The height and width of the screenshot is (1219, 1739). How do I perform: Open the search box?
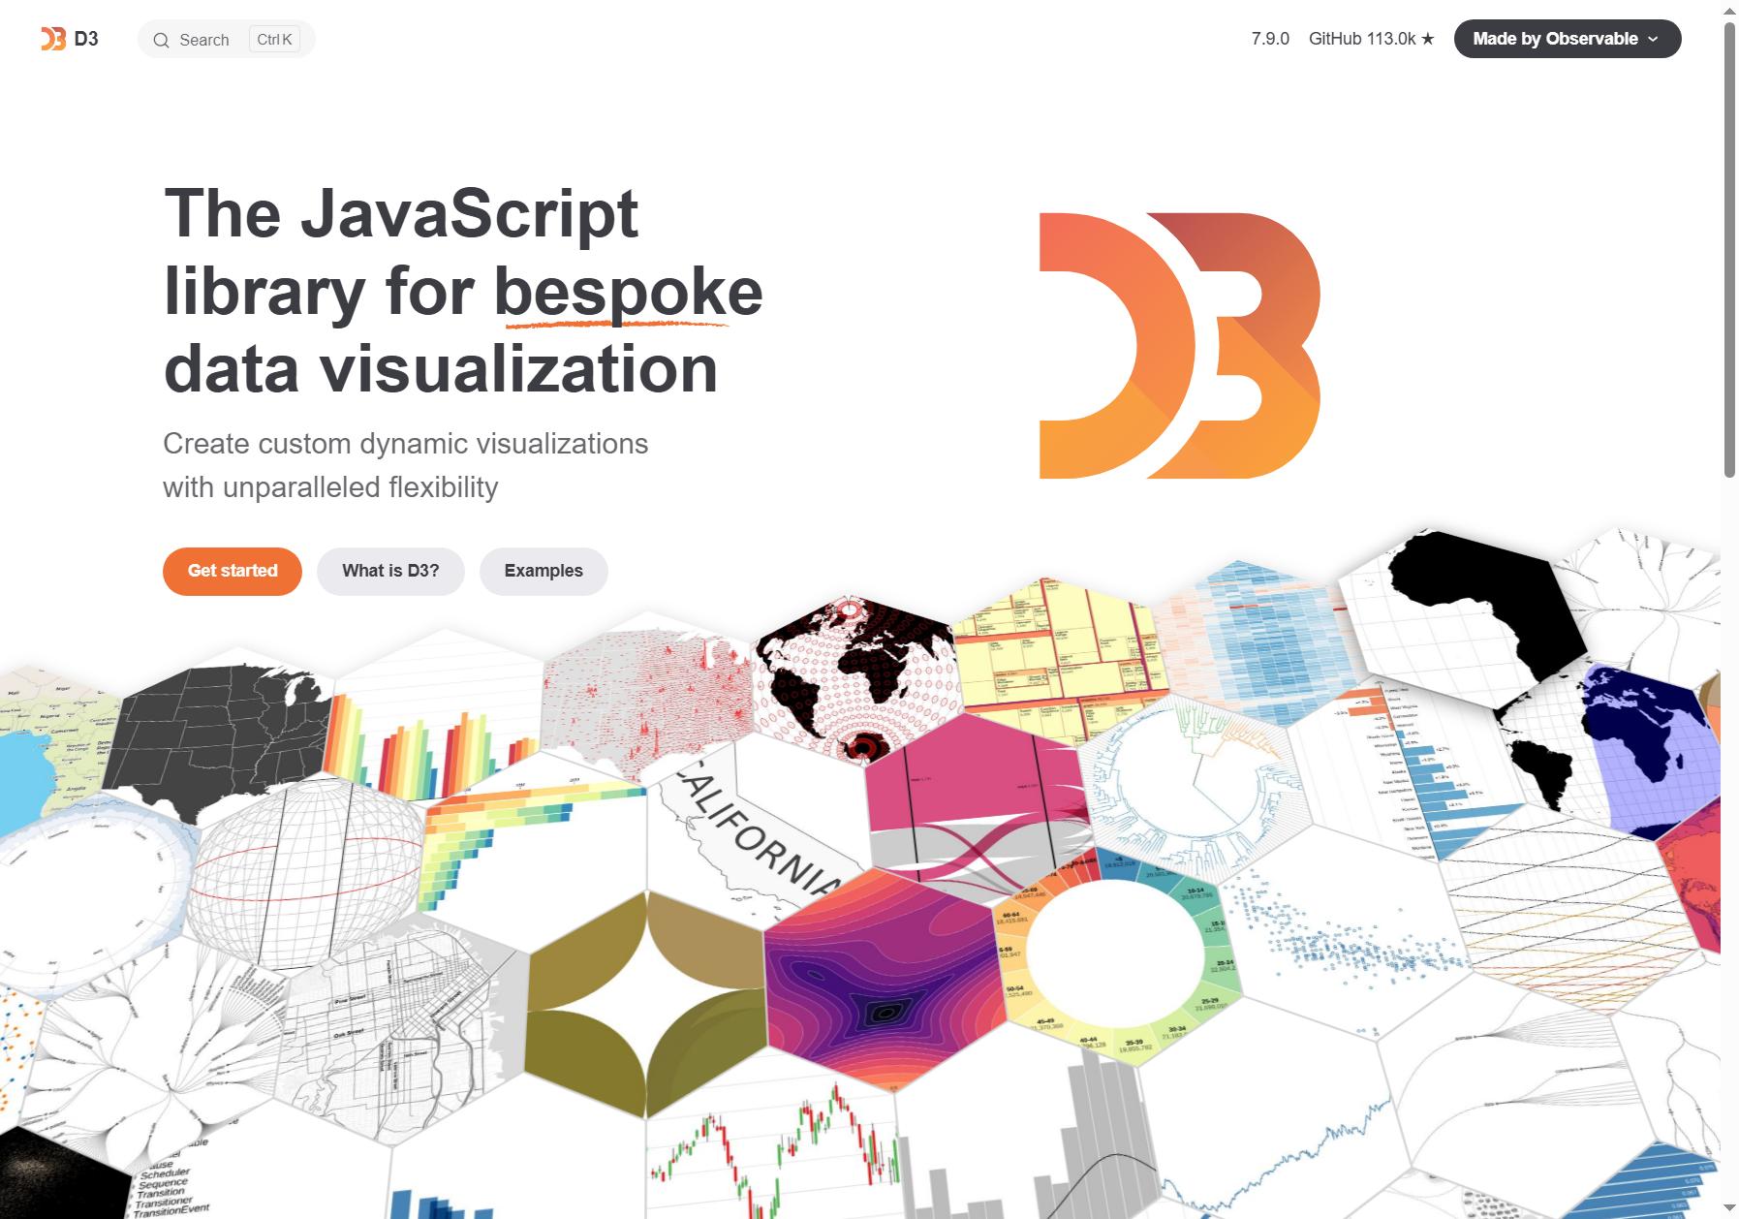[x=226, y=39]
